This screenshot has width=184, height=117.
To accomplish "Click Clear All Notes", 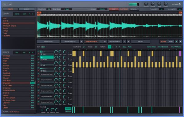I will click(x=176, y=47).
